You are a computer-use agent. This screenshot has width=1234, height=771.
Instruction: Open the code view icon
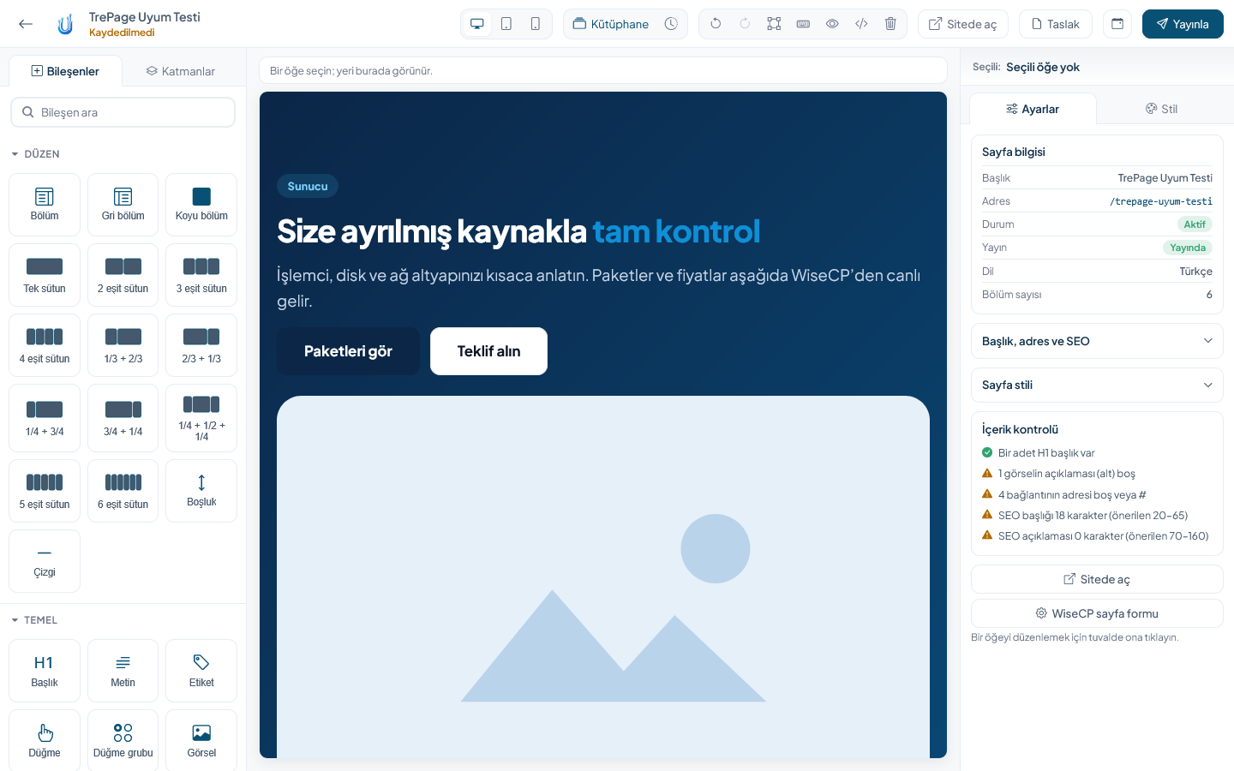(861, 24)
